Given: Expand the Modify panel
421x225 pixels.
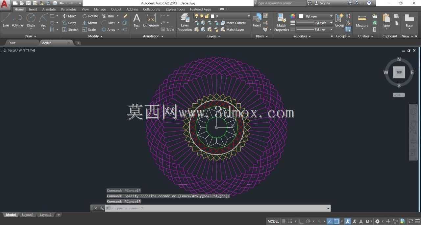Looking at the screenshot, I should pos(95,36).
